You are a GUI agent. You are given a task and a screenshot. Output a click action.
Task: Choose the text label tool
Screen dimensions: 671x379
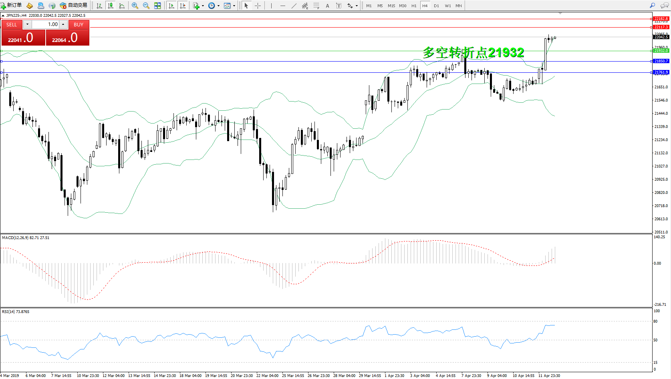339,6
